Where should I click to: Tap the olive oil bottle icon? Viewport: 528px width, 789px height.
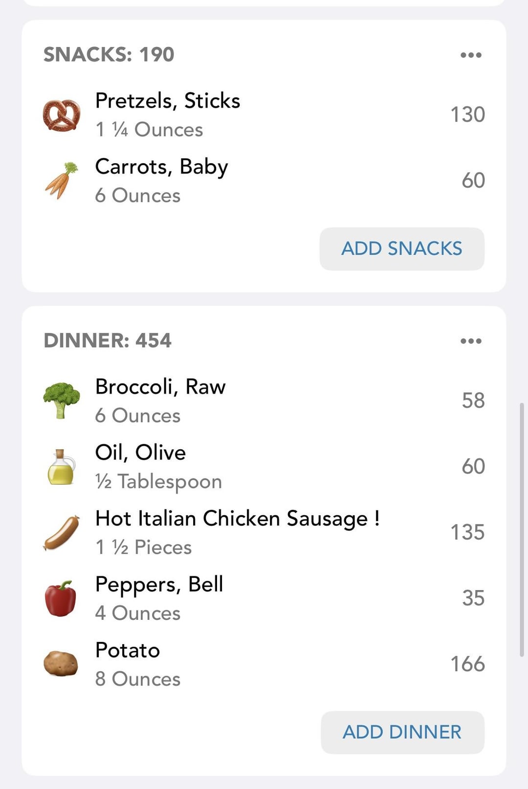[x=62, y=466]
